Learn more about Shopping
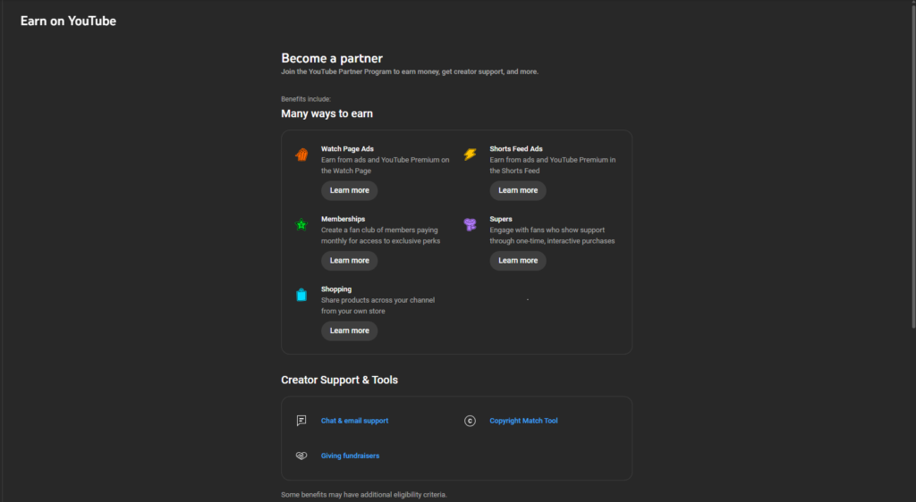The image size is (916, 502). 350,330
